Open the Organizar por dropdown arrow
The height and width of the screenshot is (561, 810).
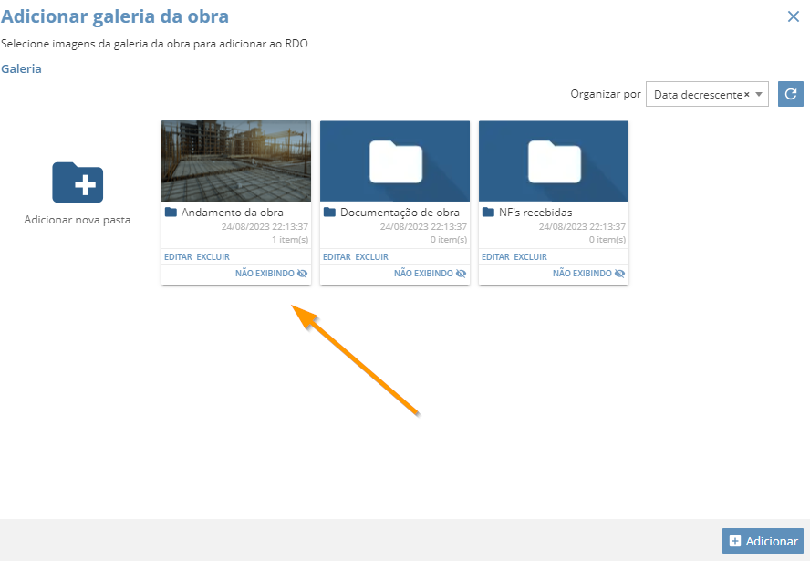coord(759,95)
